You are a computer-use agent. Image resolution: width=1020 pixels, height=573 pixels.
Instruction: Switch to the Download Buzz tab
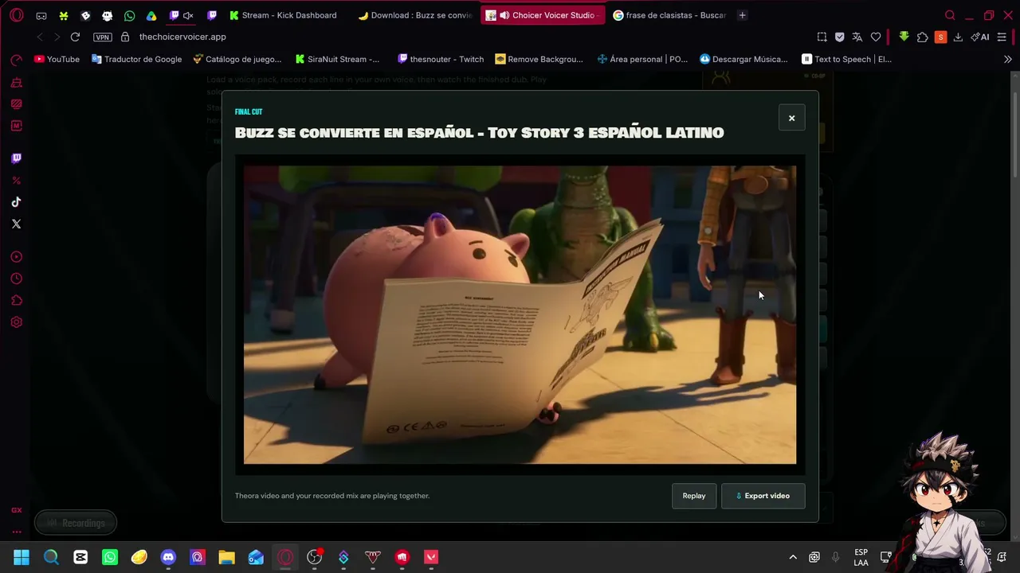(414, 15)
